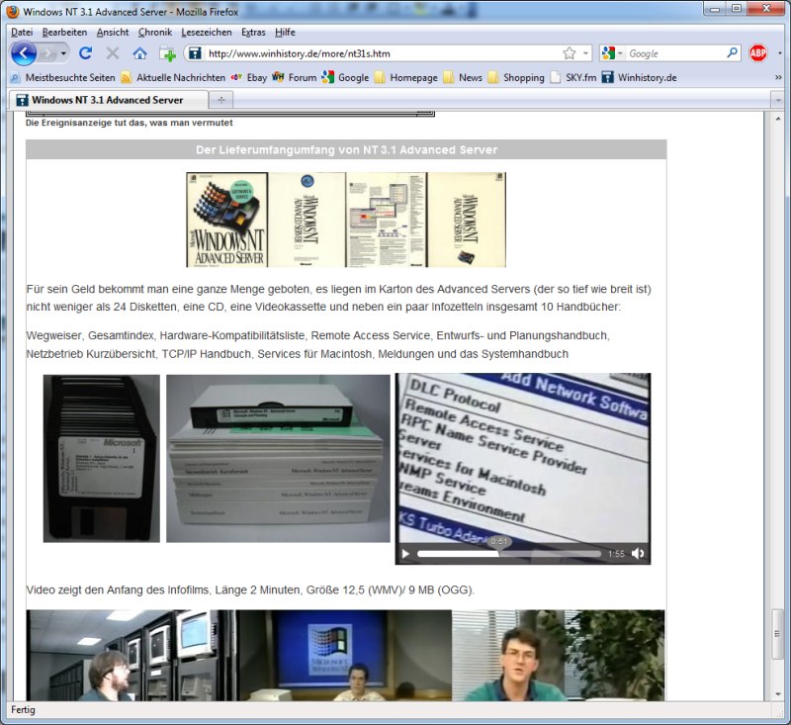Open the Bearbeiten menu

click(x=64, y=33)
